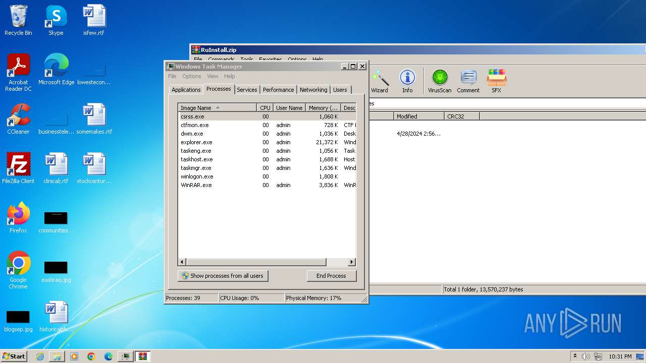Screen dimensions: 646x363
Task: Open Task Manager File menu
Action: click(172, 76)
